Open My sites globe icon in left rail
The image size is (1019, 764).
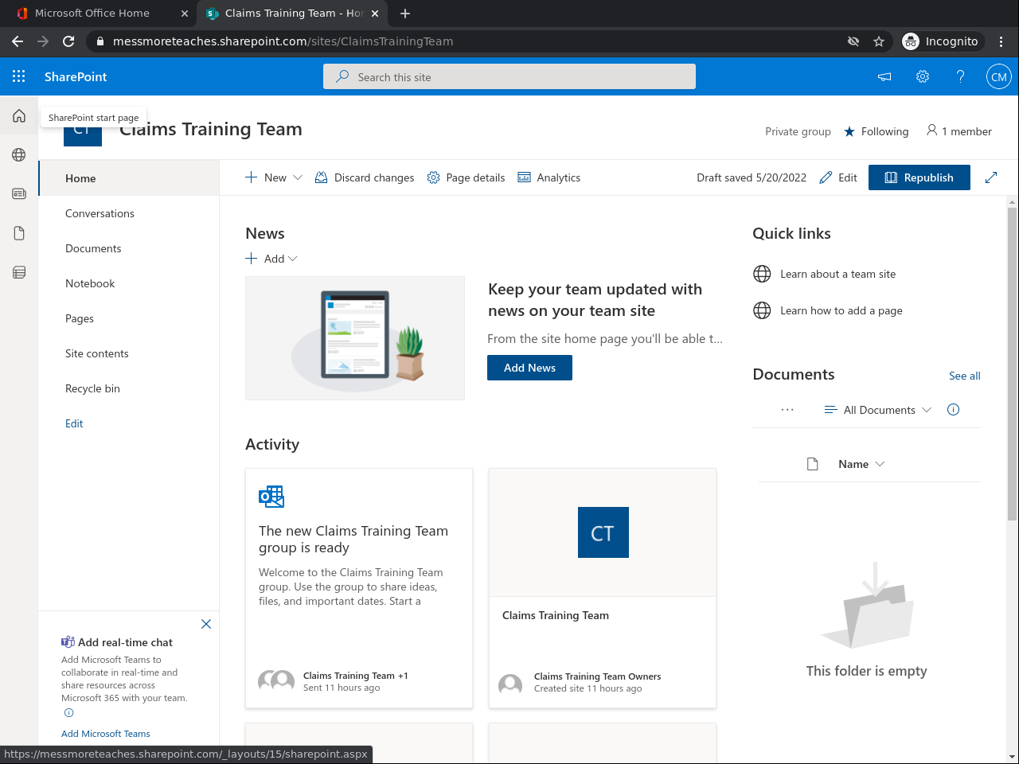tap(19, 154)
